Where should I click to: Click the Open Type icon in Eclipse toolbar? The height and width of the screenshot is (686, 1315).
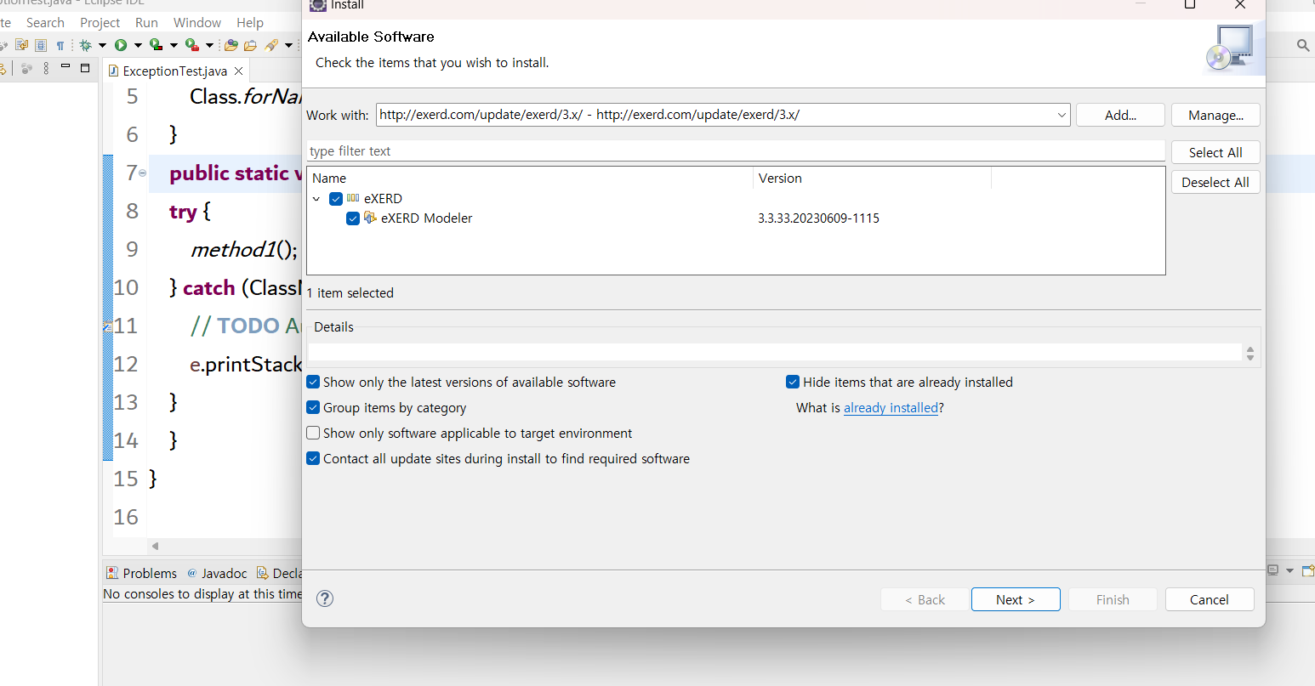[231, 45]
